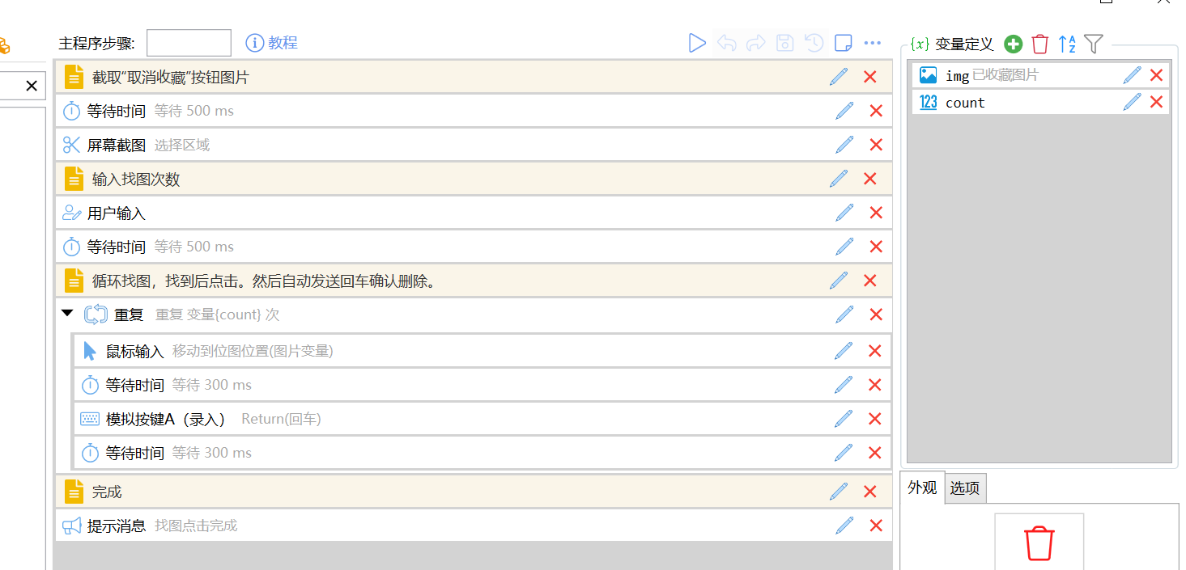Image resolution: width=1186 pixels, height=570 pixels.
Task: Click the undo arrow in toolbar
Action: 726,43
